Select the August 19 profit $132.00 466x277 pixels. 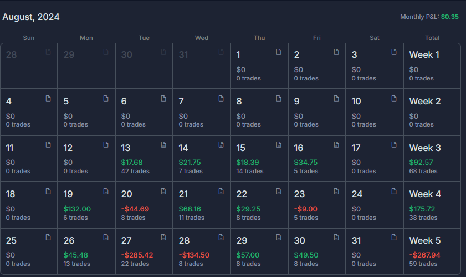[x=77, y=209]
